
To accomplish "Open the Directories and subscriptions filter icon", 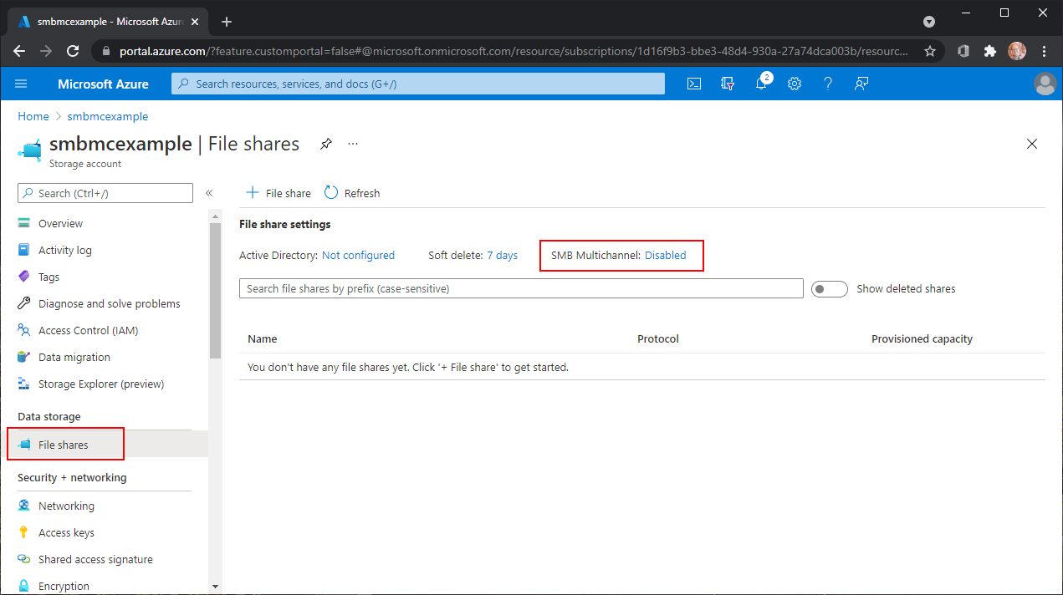I will click(x=728, y=84).
